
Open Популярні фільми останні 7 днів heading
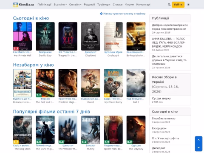51,111
